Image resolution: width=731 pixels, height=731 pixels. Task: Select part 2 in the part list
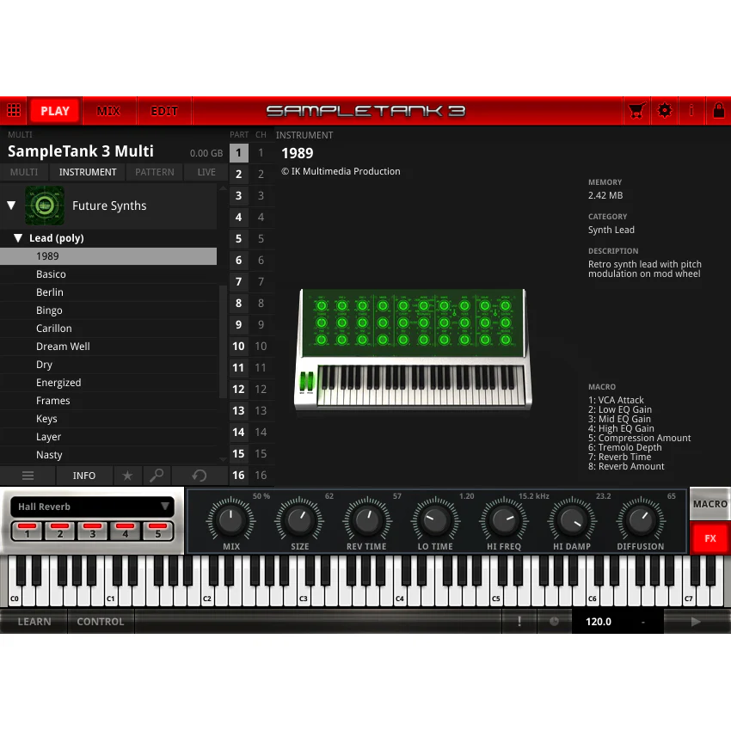tap(239, 174)
